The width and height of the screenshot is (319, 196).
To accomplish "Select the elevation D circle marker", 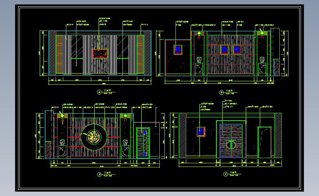I will pyautogui.click(x=221, y=93).
